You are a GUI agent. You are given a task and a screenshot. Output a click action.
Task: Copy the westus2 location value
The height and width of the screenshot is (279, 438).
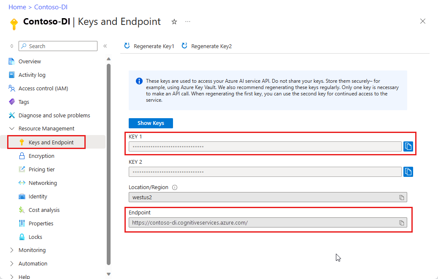coord(402,197)
